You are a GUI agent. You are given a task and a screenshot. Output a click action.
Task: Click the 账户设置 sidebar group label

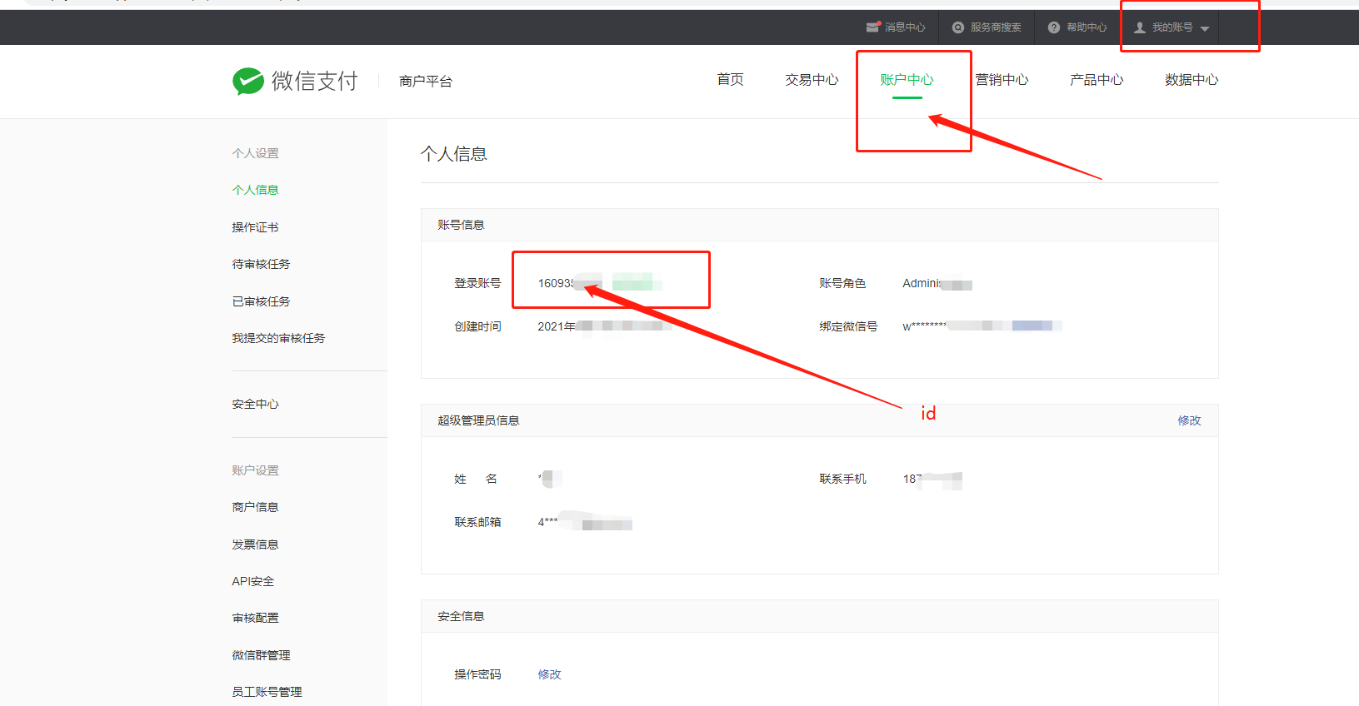(x=255, y=470)
